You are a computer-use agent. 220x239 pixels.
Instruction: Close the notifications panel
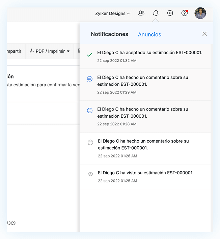click(204, 34)
